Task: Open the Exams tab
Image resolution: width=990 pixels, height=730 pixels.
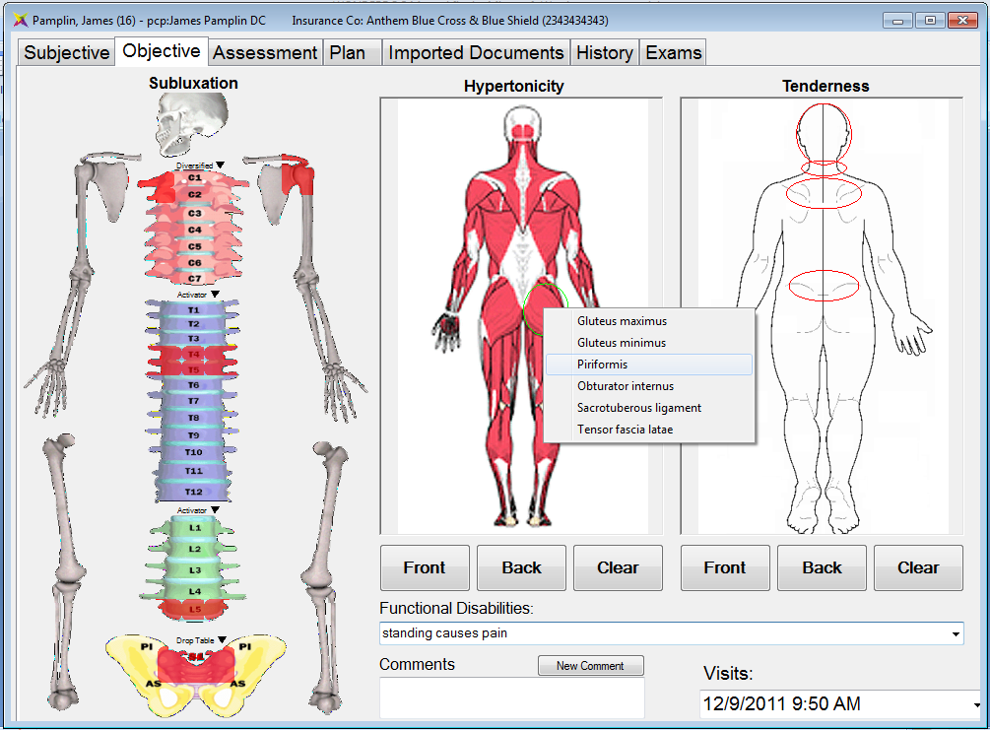Action: [x=673, y=52]
